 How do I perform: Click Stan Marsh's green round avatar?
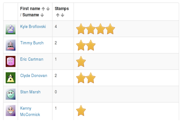(11, 94)
